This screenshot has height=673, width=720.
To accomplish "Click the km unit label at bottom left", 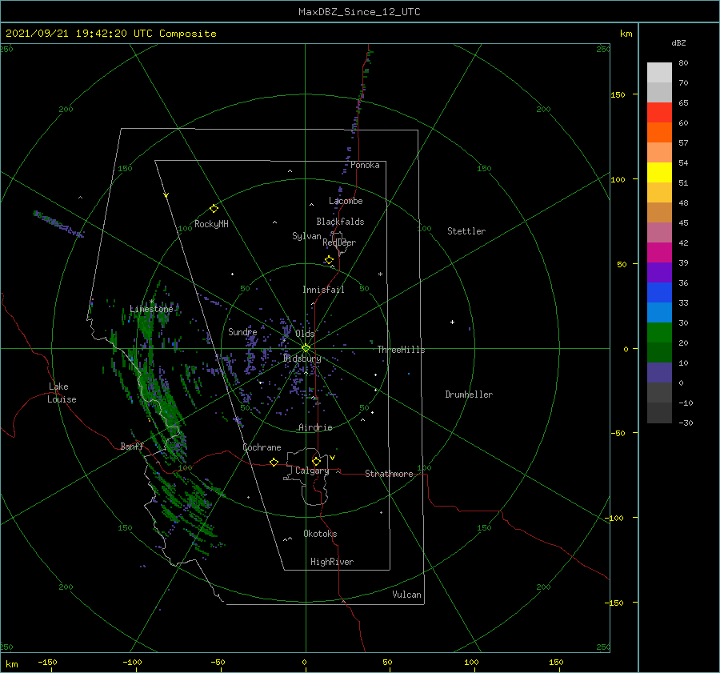I will pyautogui.click(x=11, y=664).
